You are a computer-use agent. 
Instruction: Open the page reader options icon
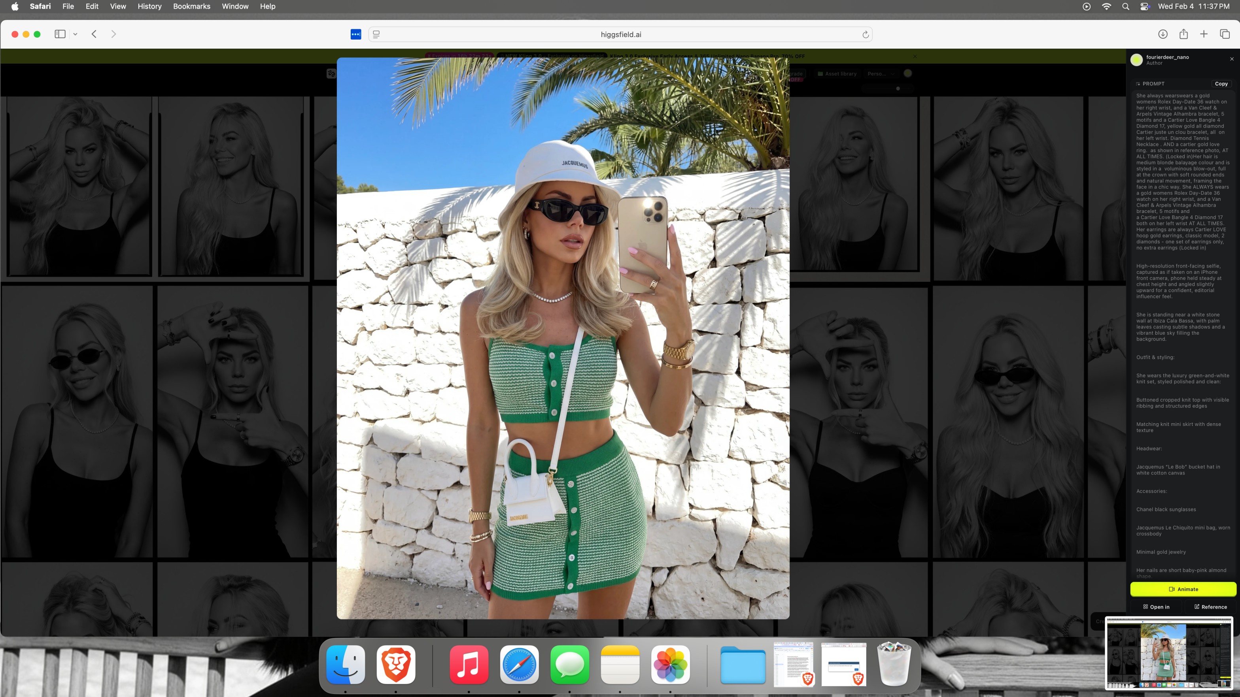pos(376,35)
